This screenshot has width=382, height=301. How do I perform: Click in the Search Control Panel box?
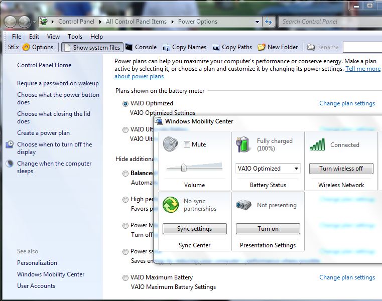pos(330,22)
